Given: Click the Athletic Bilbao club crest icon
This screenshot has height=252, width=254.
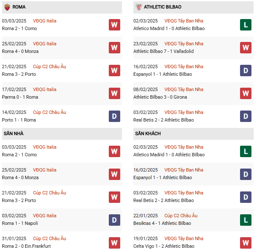Looking at the screenshot, I should (x=138, y=7).
